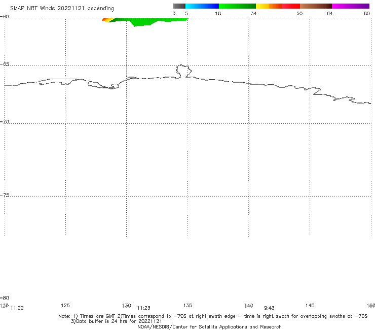Viewport: 375px width, 330px height.
Task: Click the scale label '50'
Action: click(x=299, y=13)
